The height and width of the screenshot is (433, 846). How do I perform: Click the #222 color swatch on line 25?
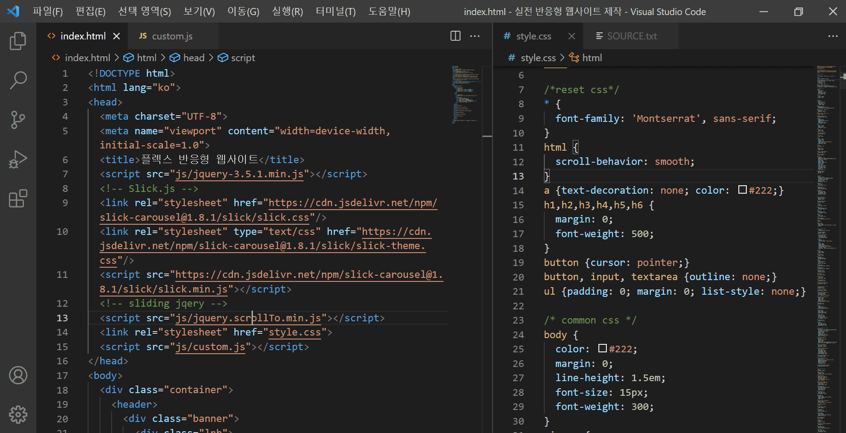[602, 348]
